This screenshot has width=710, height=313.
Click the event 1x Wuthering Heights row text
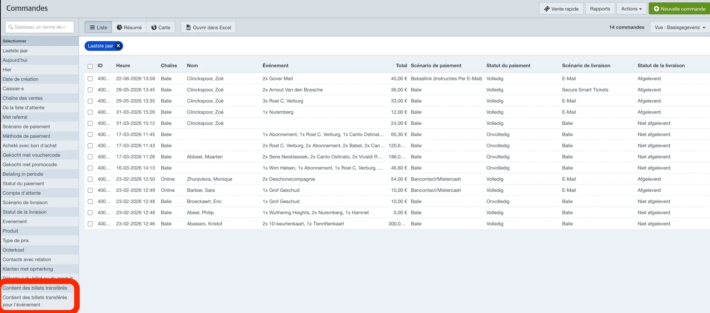coord(316,213)
